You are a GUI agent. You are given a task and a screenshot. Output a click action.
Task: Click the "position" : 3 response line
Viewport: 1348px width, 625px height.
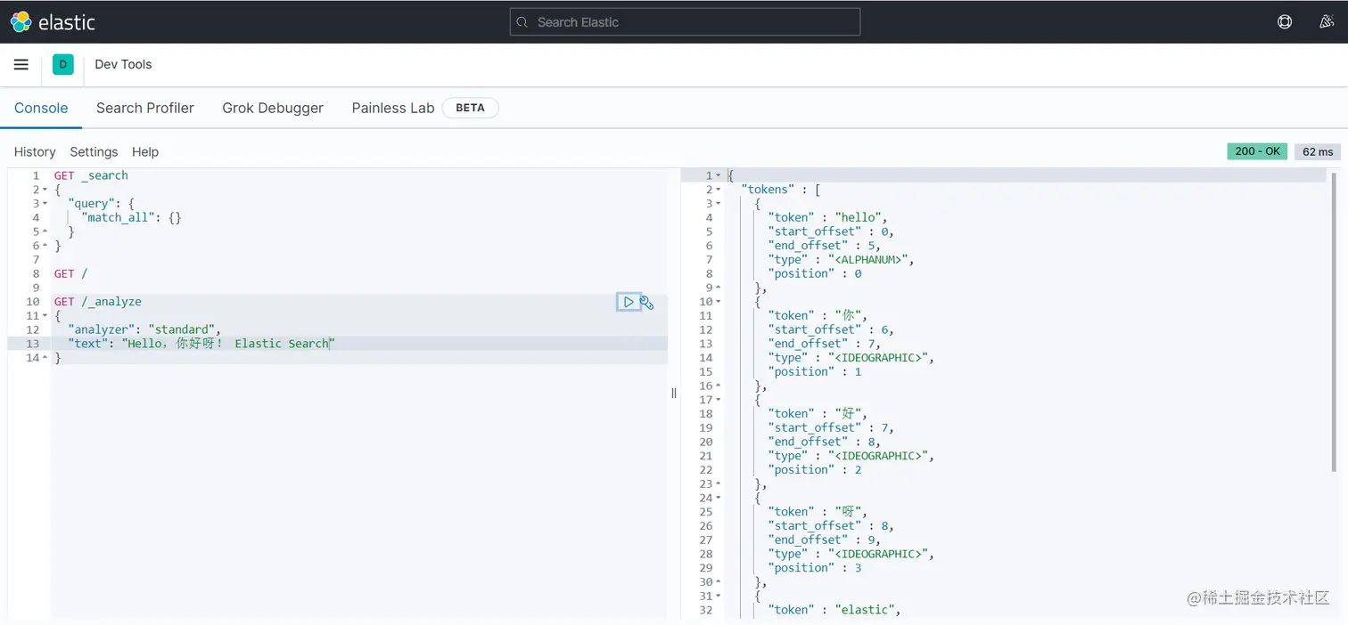pos(815,567)
